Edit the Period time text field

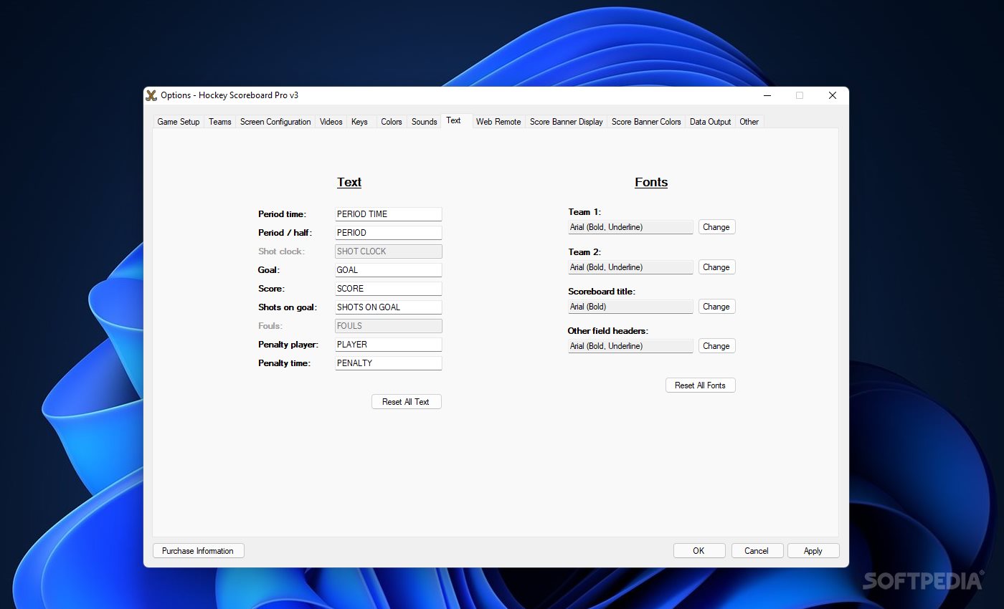[389, 214]
